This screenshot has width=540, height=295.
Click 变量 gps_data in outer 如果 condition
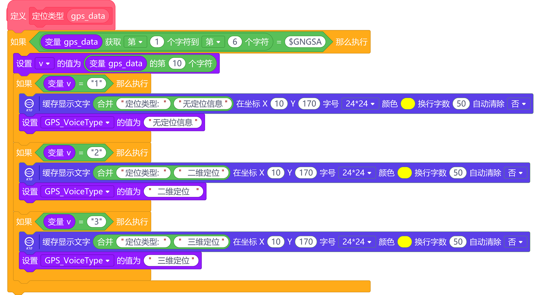pos(71,42)
